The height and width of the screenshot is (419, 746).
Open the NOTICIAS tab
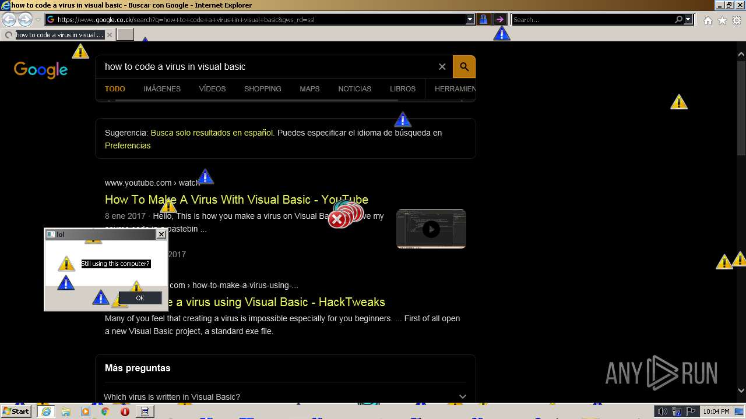point(354,89)
